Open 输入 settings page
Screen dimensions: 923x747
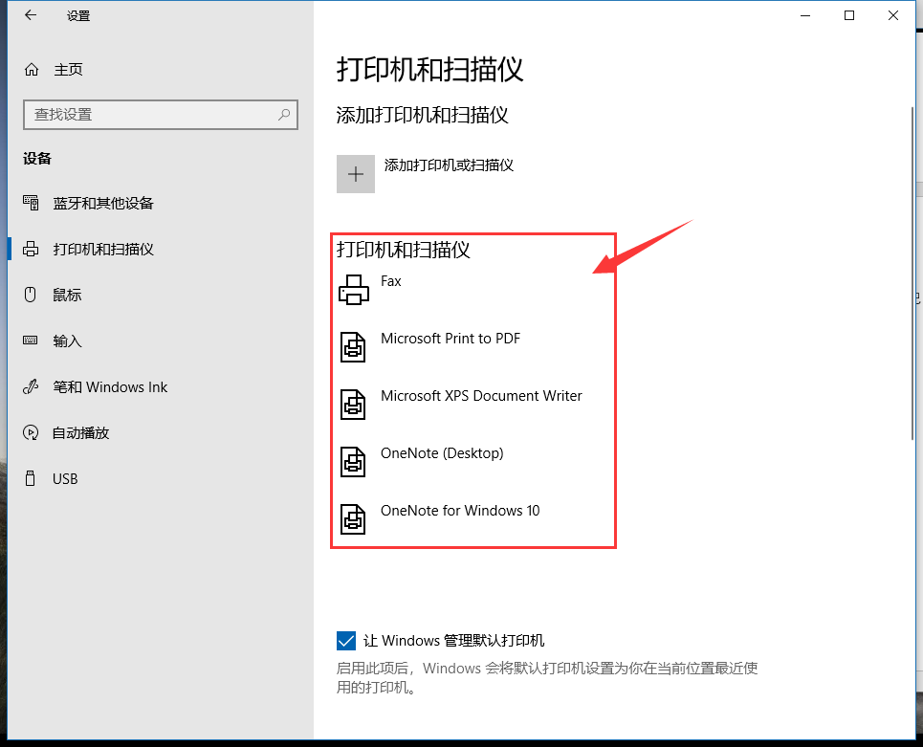[x=67, y=341]
